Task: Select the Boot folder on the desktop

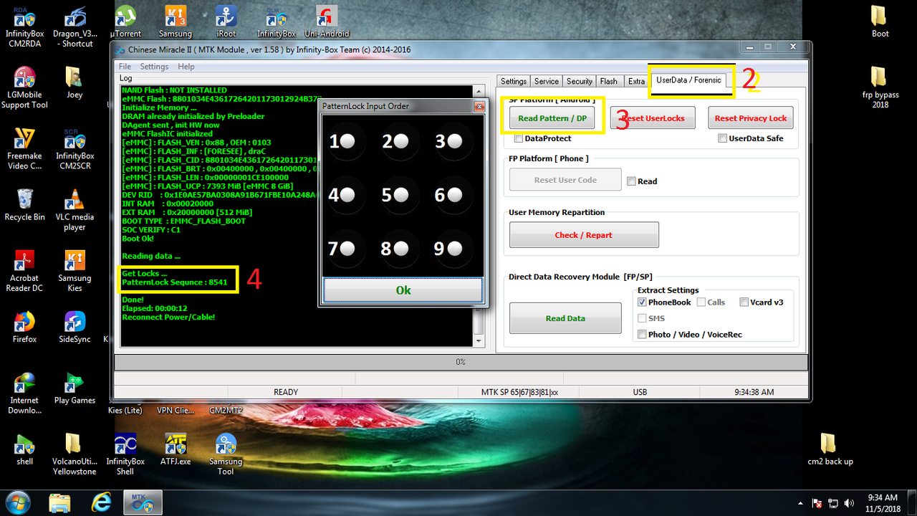Action: [880, 22]
